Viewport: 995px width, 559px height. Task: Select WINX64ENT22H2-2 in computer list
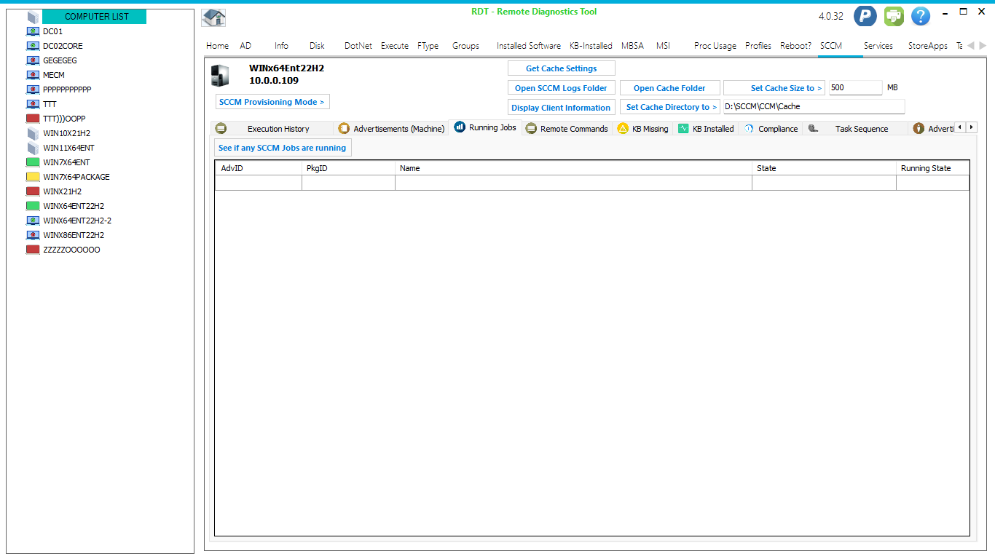pyautogui.click(x=77, y=221)
